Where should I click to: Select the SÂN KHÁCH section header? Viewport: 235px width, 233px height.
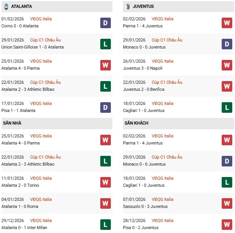(x=137, y=123)
